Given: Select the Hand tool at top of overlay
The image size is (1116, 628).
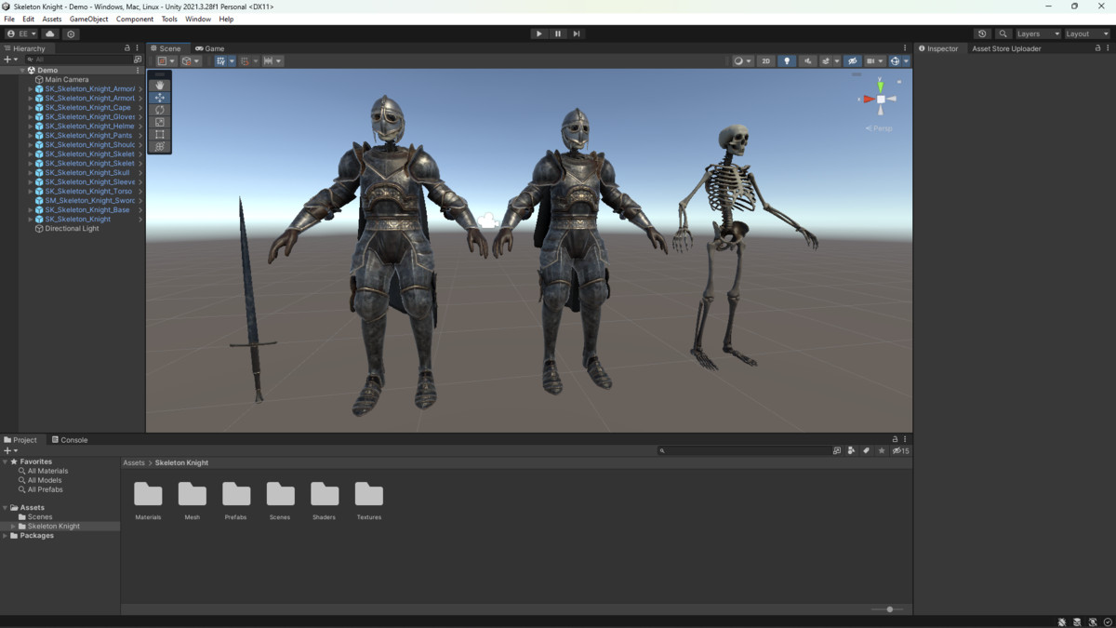Looking at the screenshot, I should [x=159, y=85].
